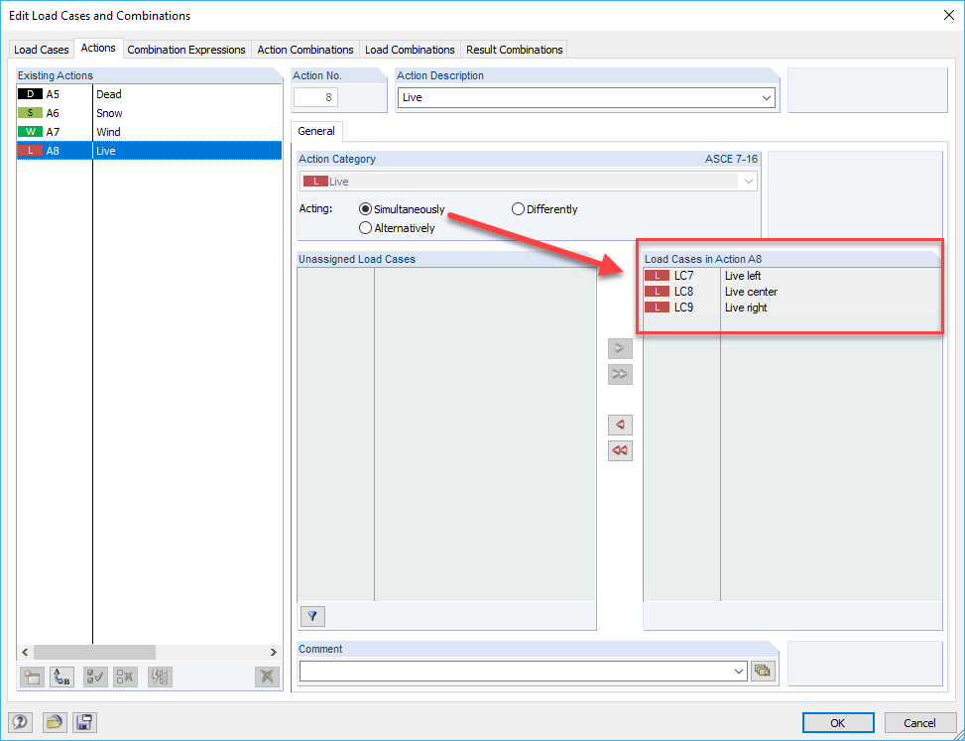Screen dimensions: 965x741
Task: Switch to the Result Combinations tab
Action: [x=514, y=49]
